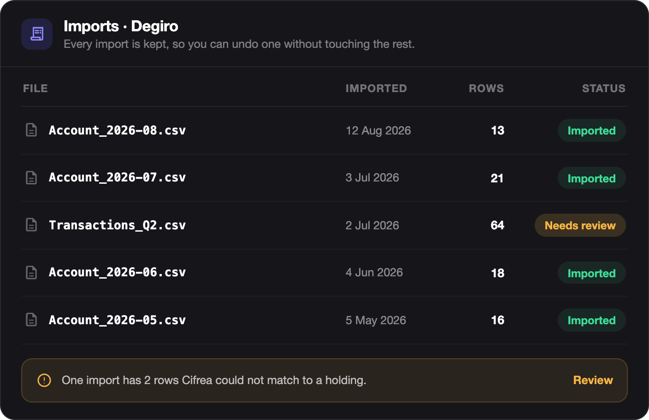Image resolution: width=649 pixels, height=420 pixels.
Task: Sort by the ROWS column header
Action: pyautogui.click(x=486, y=88)
